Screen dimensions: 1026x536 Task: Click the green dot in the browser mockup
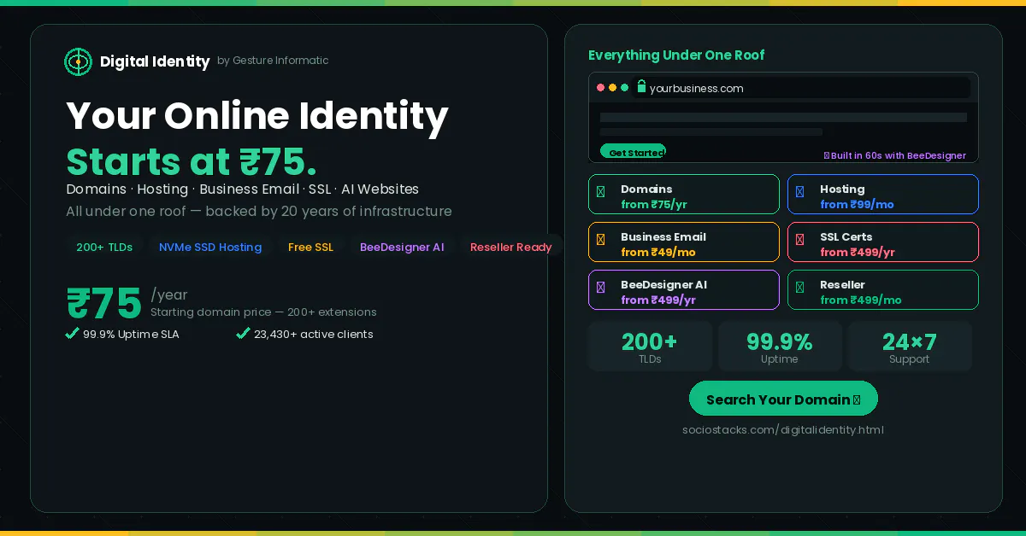624,88
